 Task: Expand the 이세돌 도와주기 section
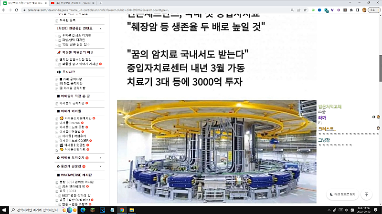point(101,158)
